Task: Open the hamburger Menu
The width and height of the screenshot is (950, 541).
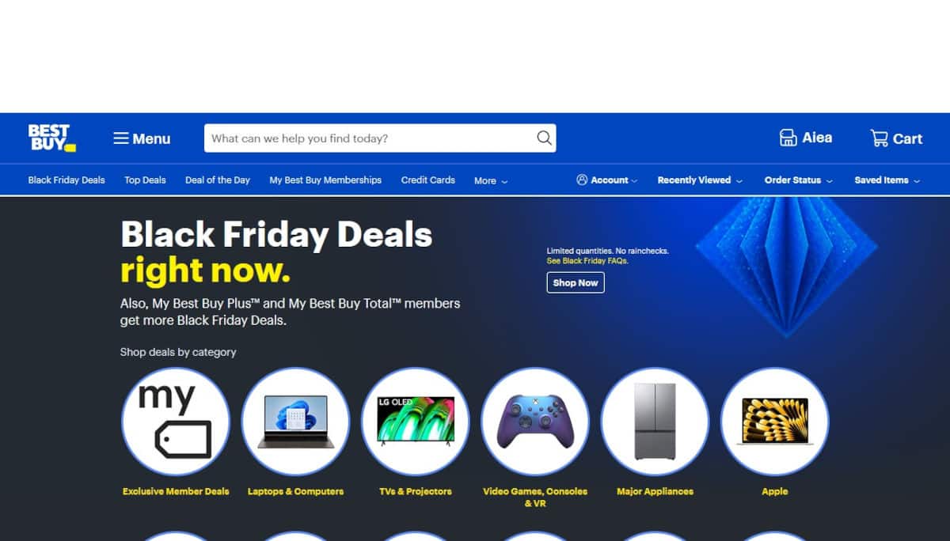Action: 142,138
